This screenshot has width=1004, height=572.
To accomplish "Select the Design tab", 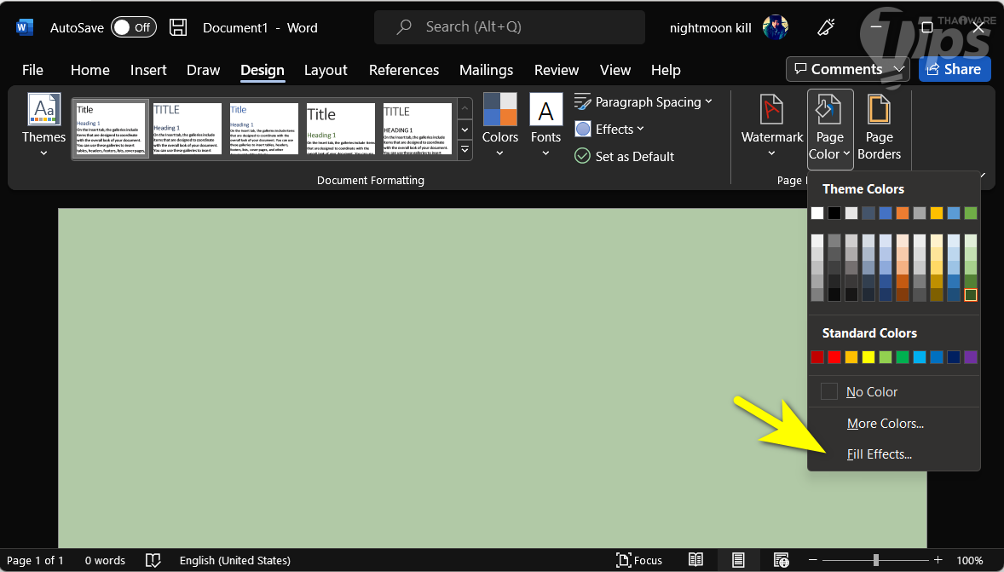I will click(263, 70).
